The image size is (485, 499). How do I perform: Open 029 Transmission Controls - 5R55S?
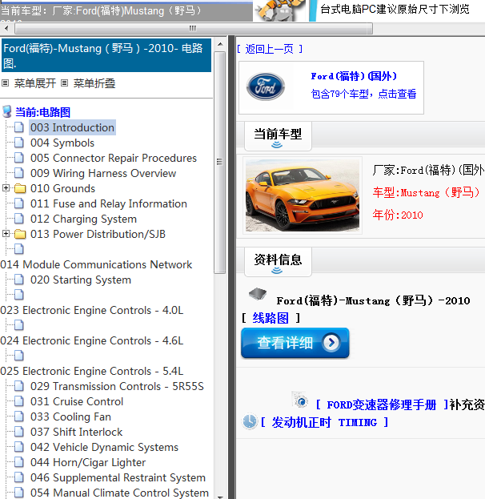[x=117, y=386]
